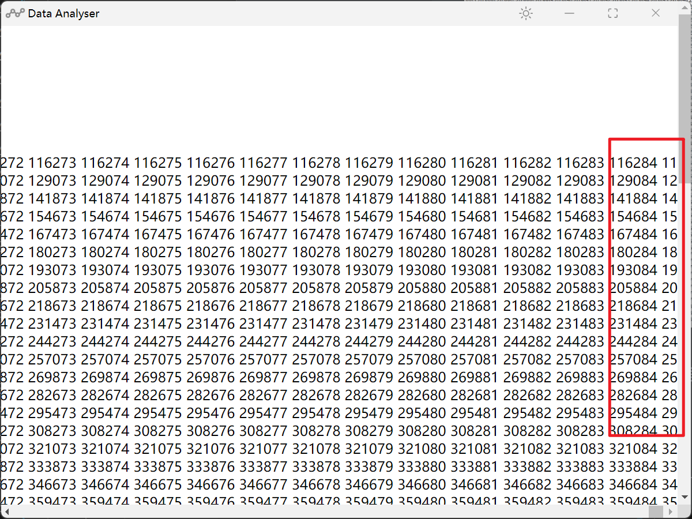
Task: Maximize the Data Analyser window
Action: click(x=613, y=14)
